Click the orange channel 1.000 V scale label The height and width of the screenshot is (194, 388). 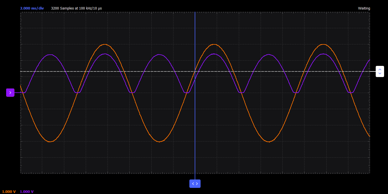(x=9, y=191)
